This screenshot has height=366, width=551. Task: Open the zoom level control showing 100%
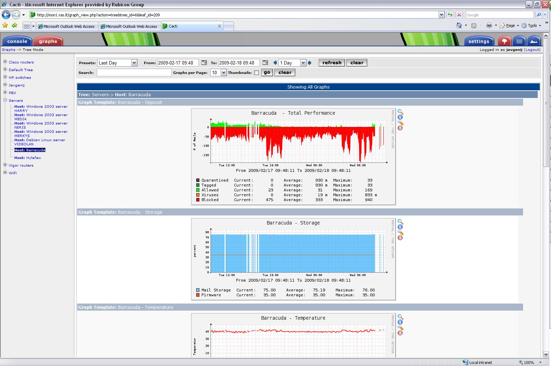tap(530, 362)
